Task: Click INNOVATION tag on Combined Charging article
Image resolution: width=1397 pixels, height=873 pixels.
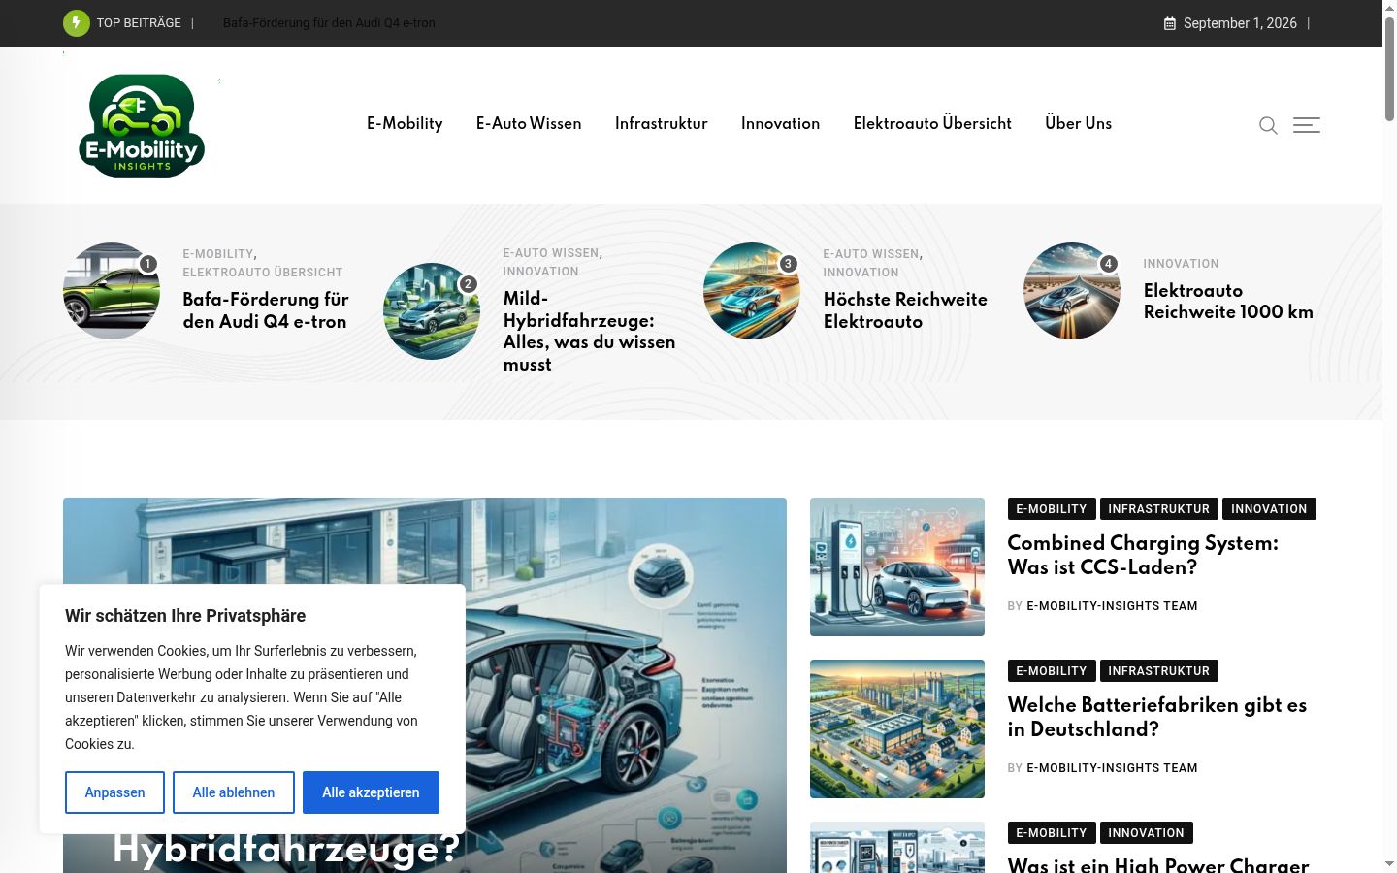Action: pos(1269,509)
